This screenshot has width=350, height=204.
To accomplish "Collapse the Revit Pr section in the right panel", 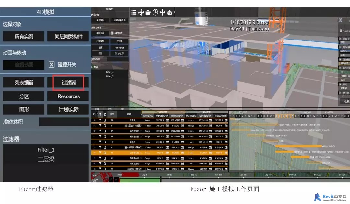I will tap(340, 68).
